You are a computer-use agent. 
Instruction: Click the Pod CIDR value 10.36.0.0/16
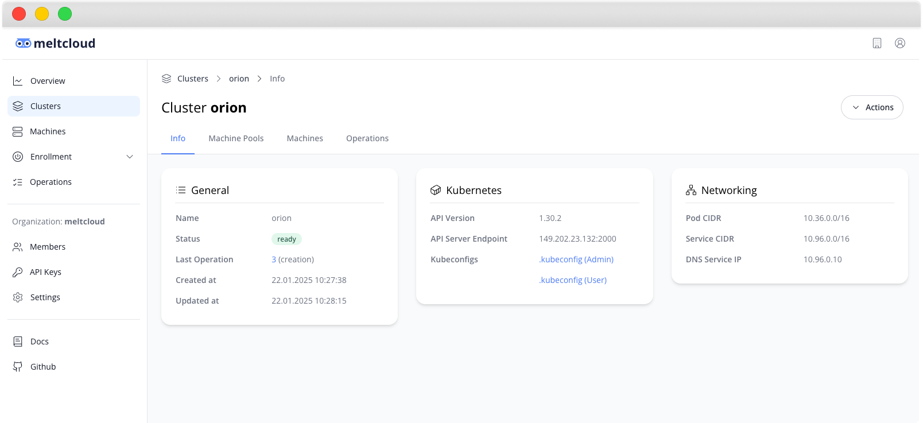827,218
